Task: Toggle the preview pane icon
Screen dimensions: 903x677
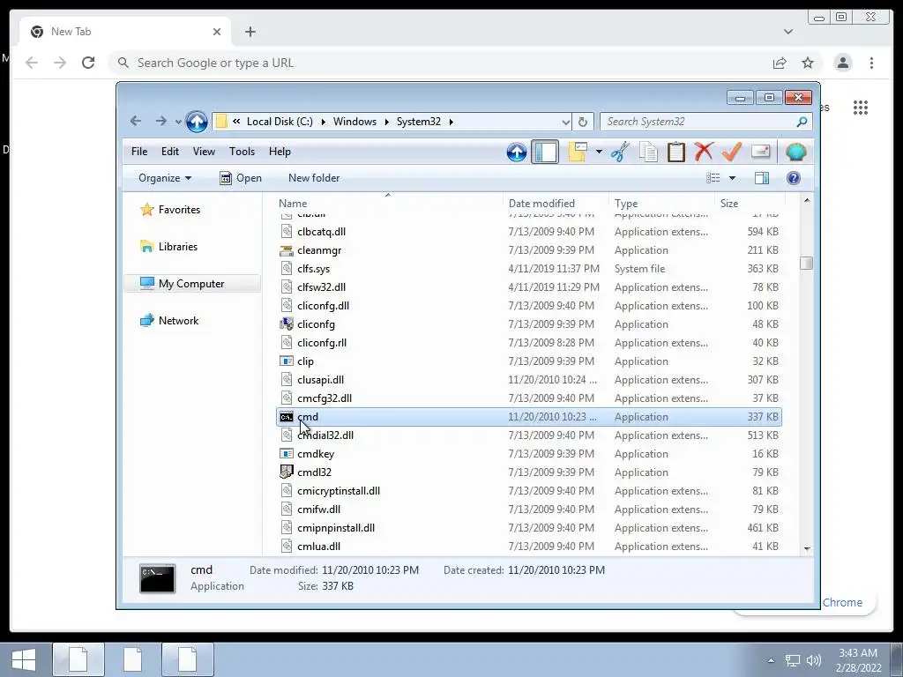Action: [762, 178]
